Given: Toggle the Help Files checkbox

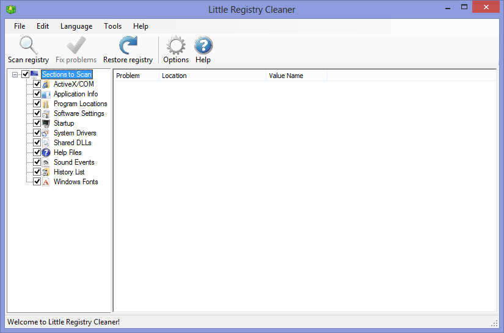Looking at the screenshot, I should click(37, 152).
